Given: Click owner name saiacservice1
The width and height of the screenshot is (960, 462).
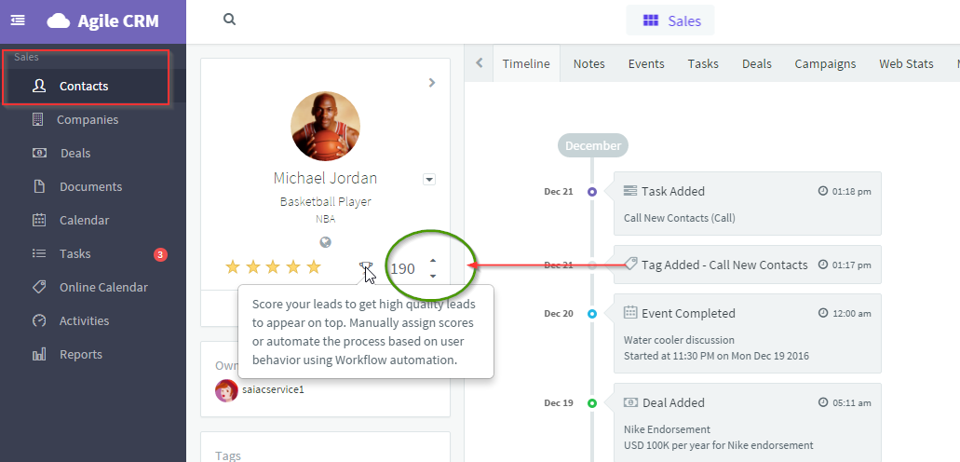Looking at the screenshot, I should 273,389.
